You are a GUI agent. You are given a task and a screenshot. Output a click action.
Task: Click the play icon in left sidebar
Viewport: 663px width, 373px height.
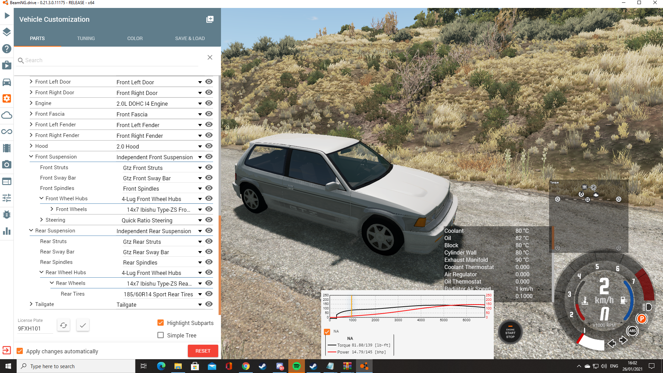pos(7,16)
